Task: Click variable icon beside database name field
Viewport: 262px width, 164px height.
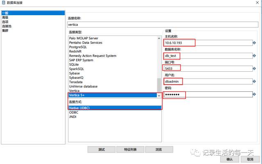Action: [x=254, y=56]
